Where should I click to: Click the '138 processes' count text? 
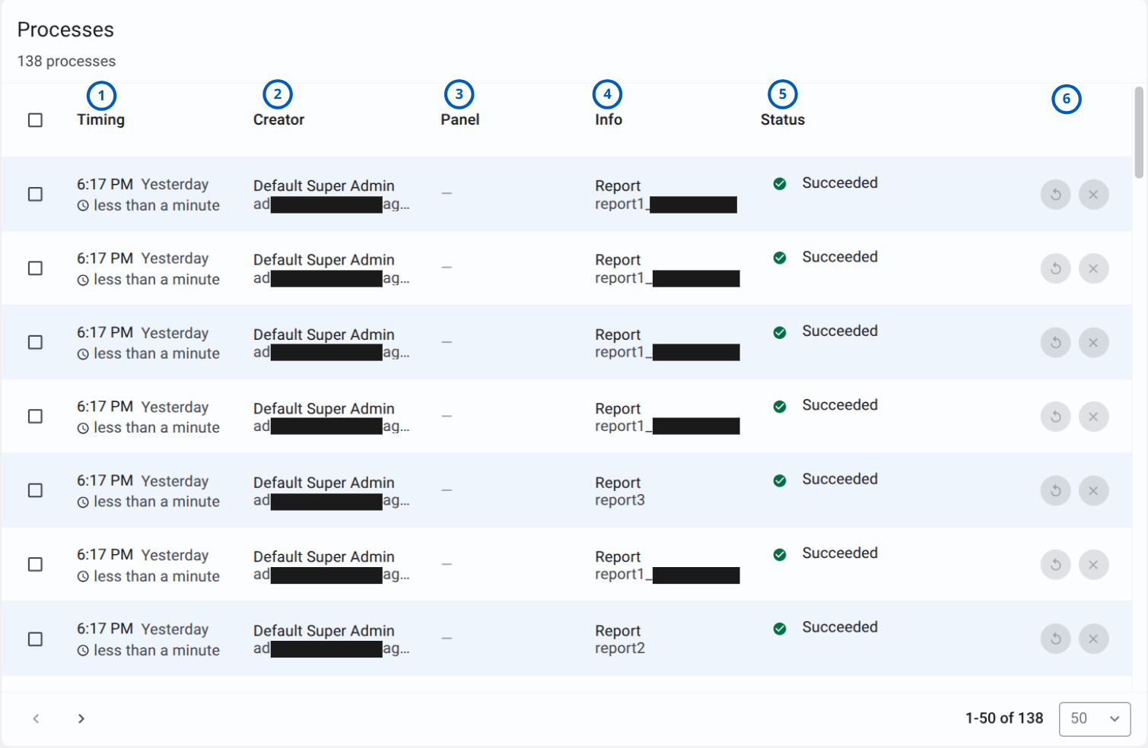67,61
